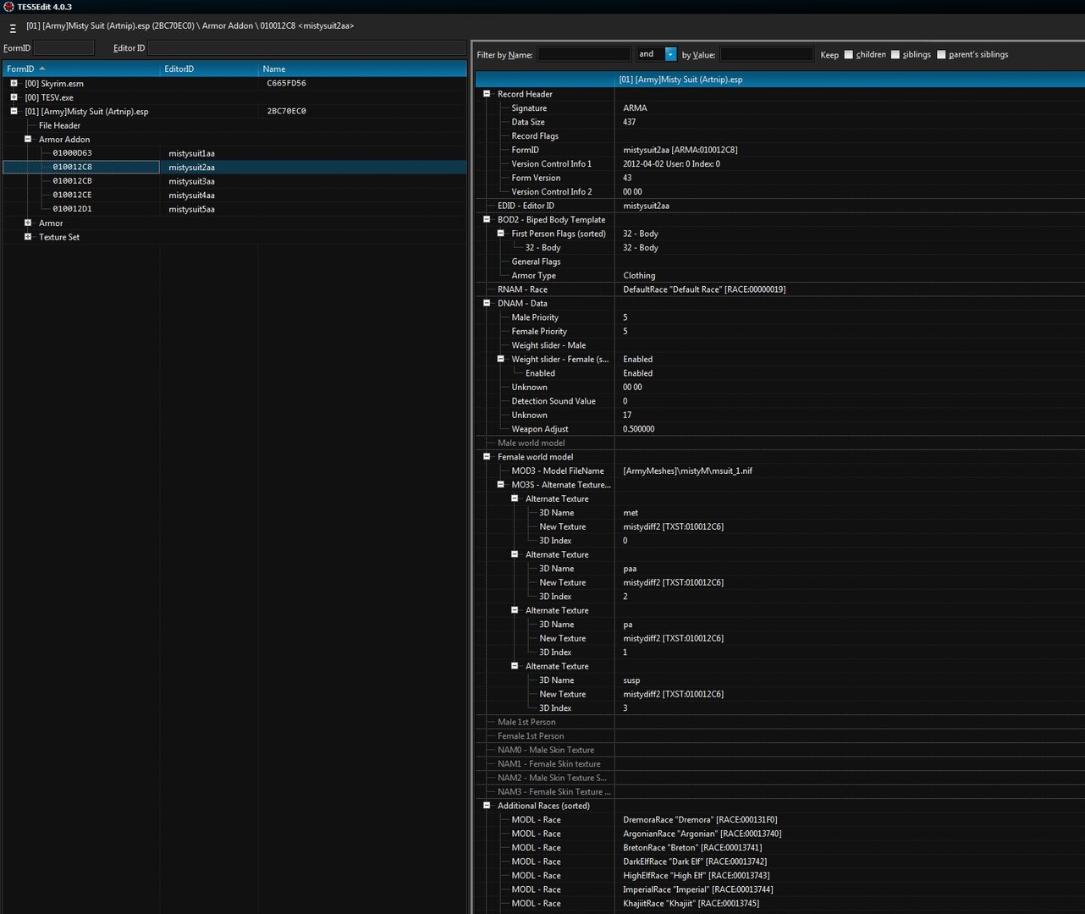Image resolution: width=1085 pixels, height=914 pixels.
Task: Focus the Filter by Name field
Action: point(584,54)
